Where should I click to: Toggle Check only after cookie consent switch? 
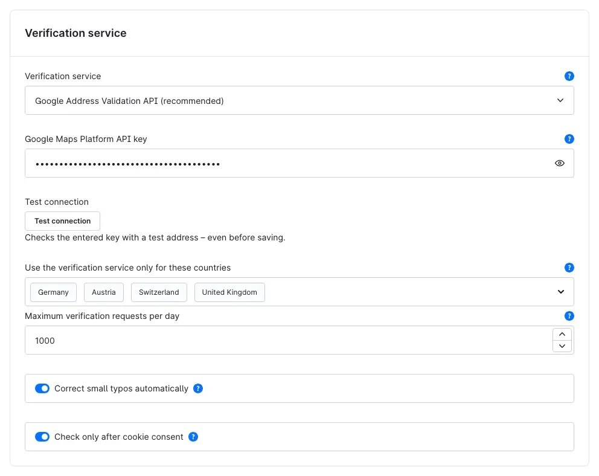point(42,437)
